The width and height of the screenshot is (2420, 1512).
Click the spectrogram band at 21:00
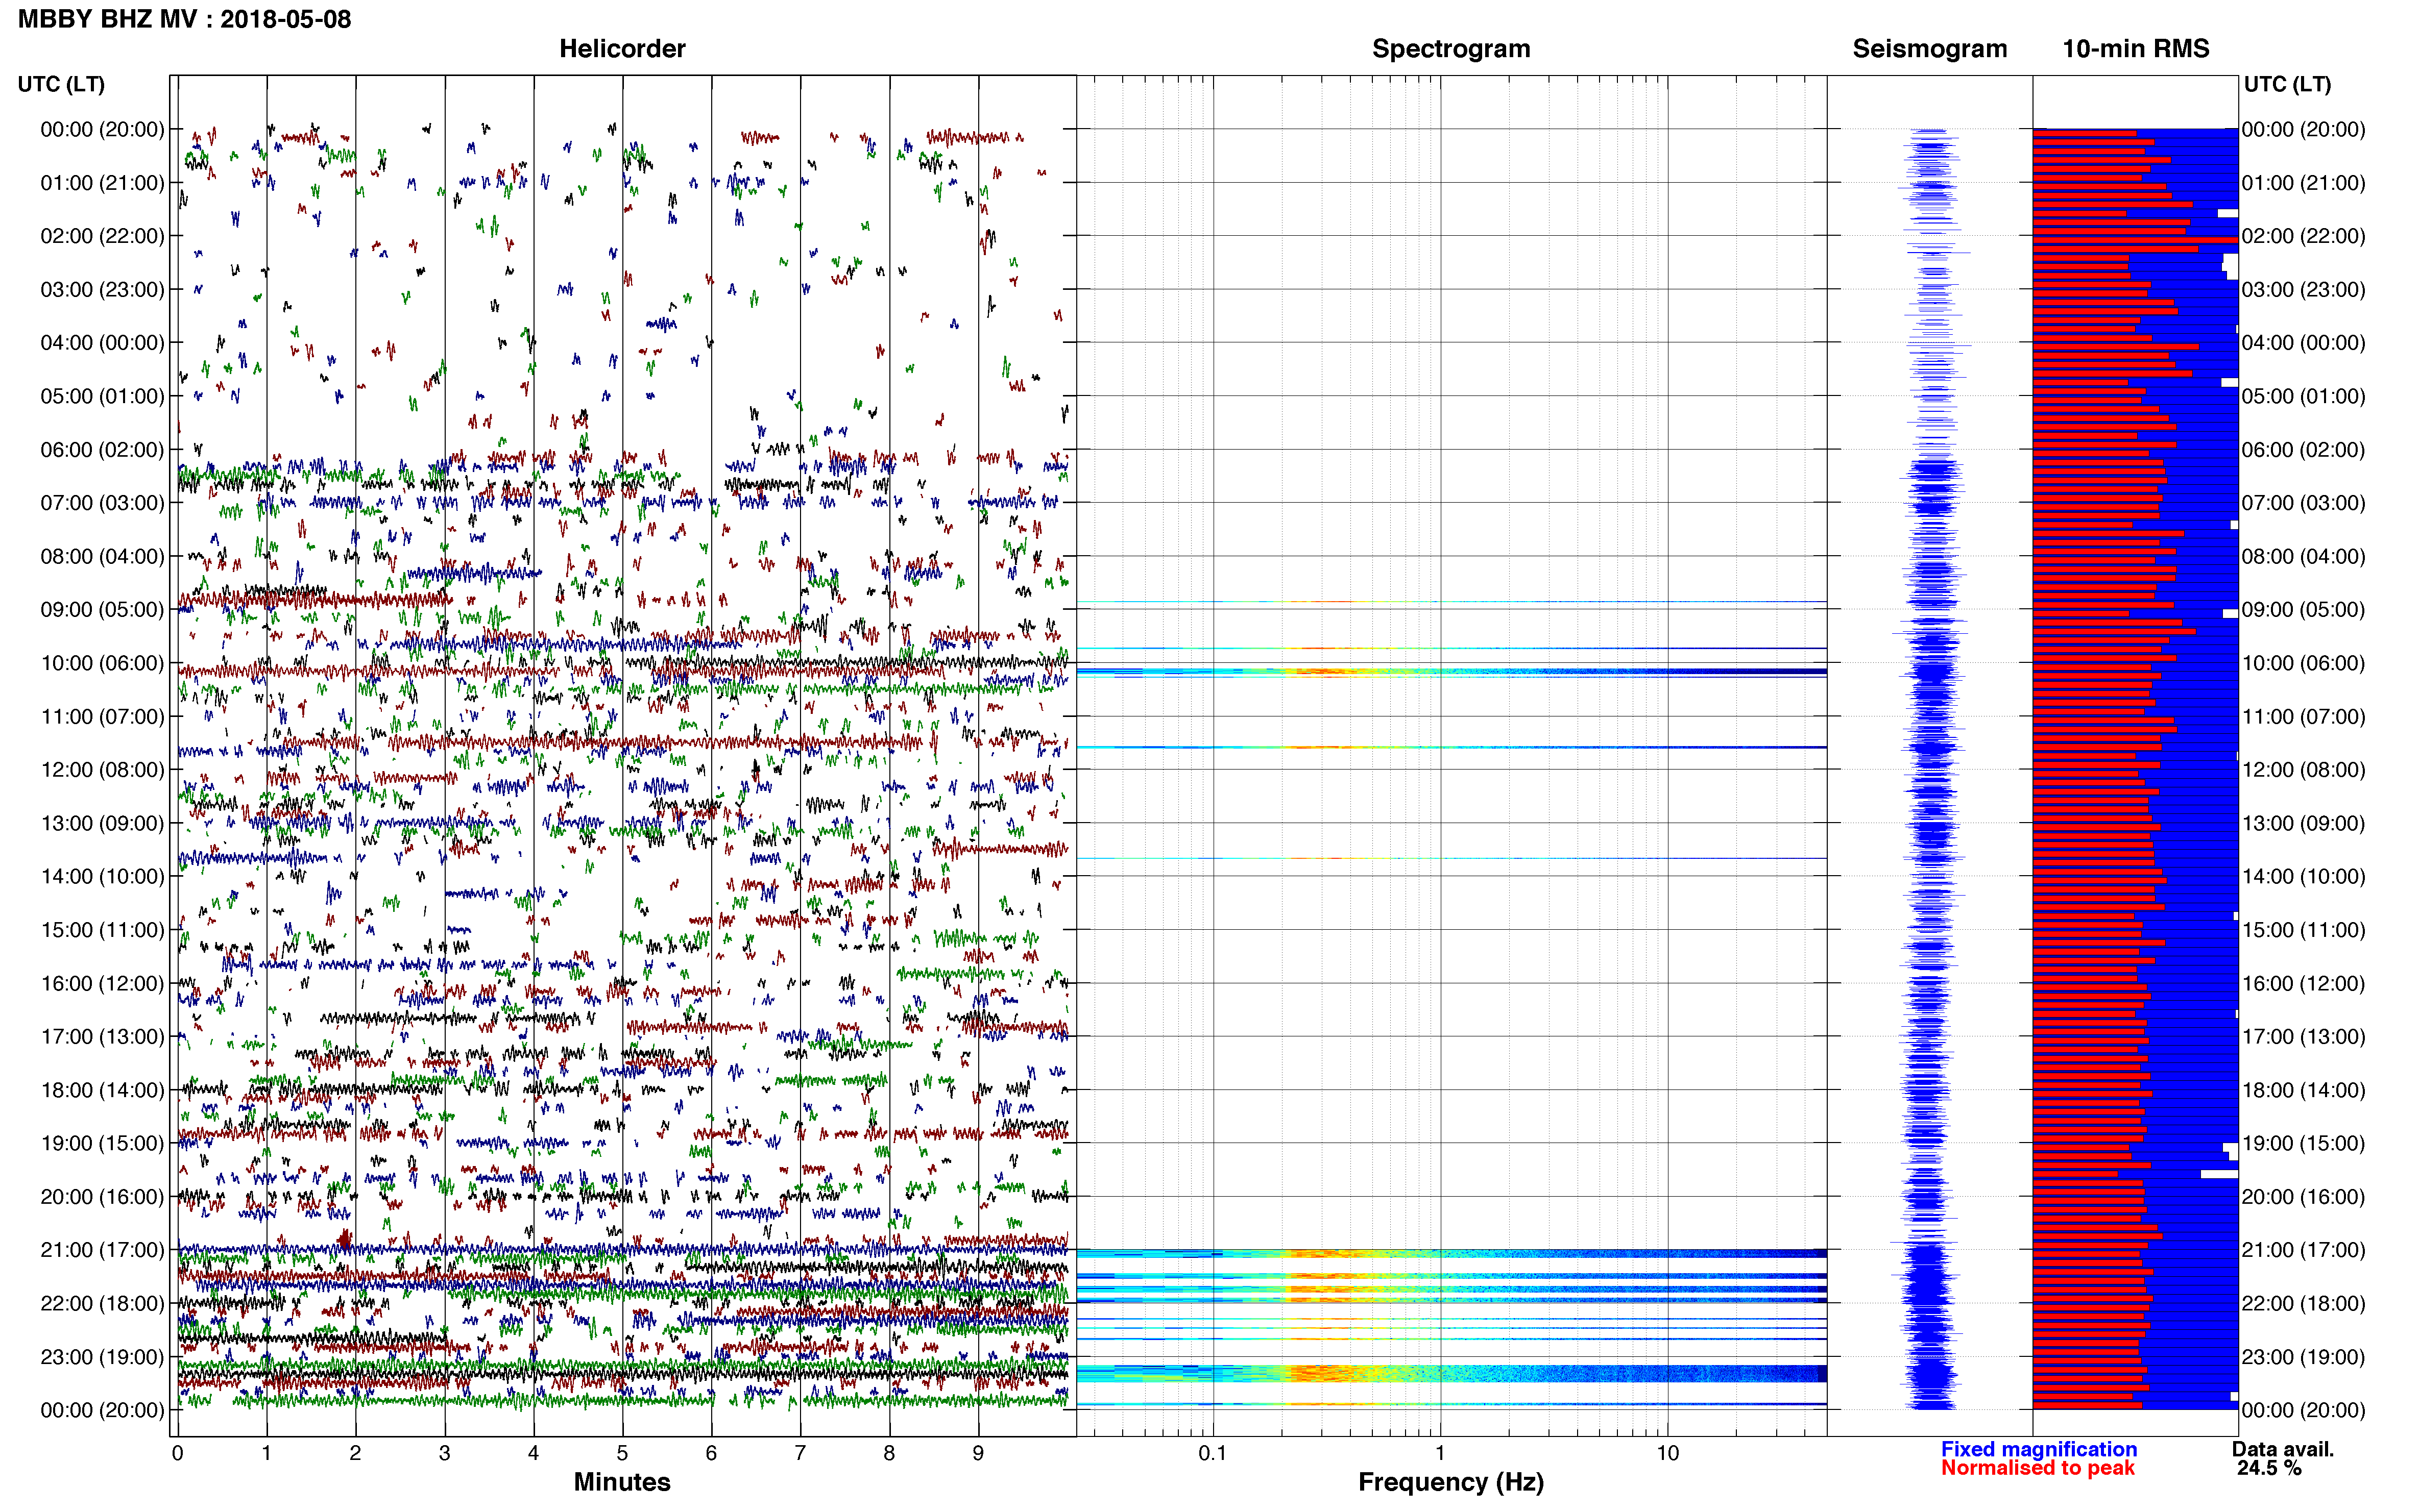1450,1253
